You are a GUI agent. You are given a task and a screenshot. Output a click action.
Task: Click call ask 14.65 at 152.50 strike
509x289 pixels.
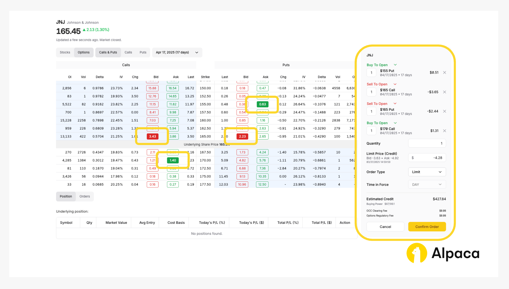pos(173,96)
